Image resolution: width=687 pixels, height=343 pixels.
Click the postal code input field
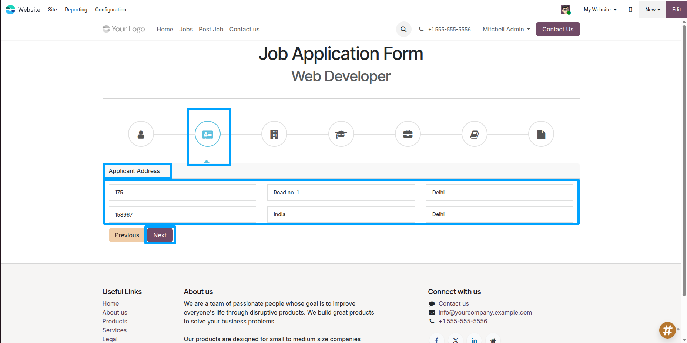(182, 214)
